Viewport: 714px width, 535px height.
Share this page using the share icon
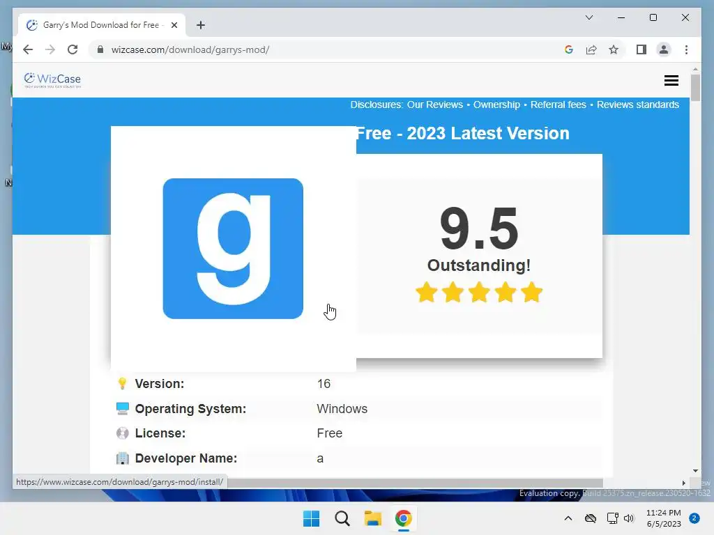coord(591,49)
